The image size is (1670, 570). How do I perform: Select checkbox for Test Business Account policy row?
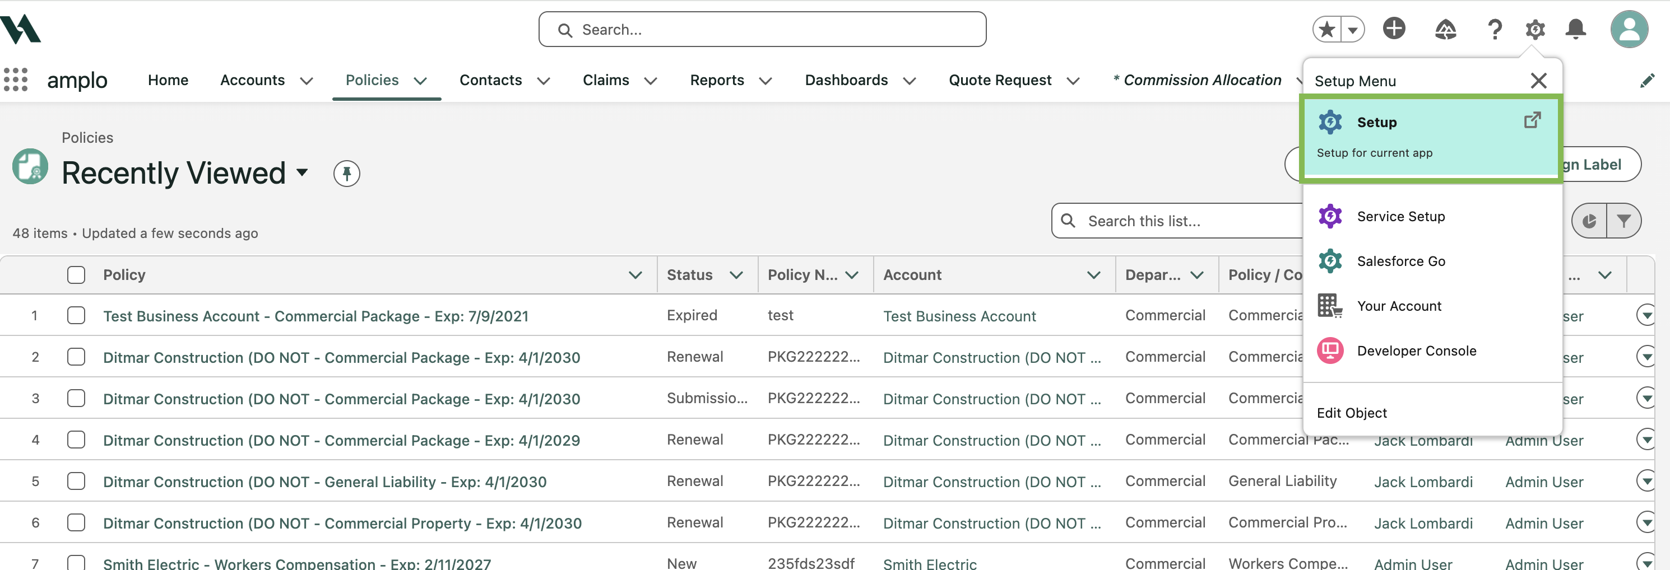76,315
